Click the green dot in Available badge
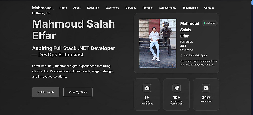Viewport: 253px width, 115px height. [204, 23]
